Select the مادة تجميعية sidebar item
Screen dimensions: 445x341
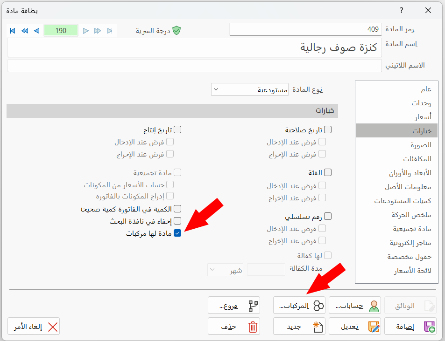(x=396, y=229)
